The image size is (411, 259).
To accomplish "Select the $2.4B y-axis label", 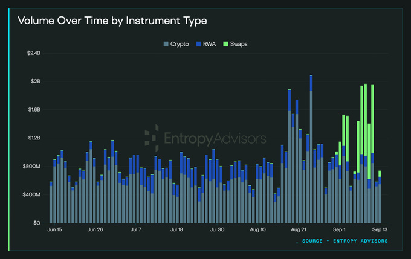I will point(34,53).
